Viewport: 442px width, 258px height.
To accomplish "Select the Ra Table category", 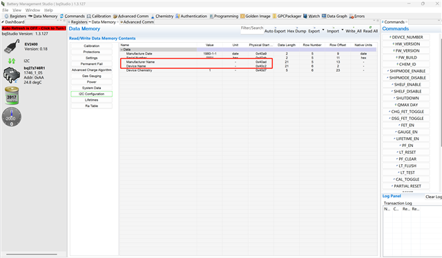I will coord(92,106).
